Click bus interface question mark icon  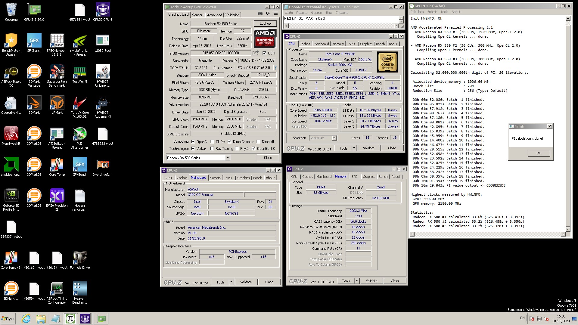tap(275, 68)
